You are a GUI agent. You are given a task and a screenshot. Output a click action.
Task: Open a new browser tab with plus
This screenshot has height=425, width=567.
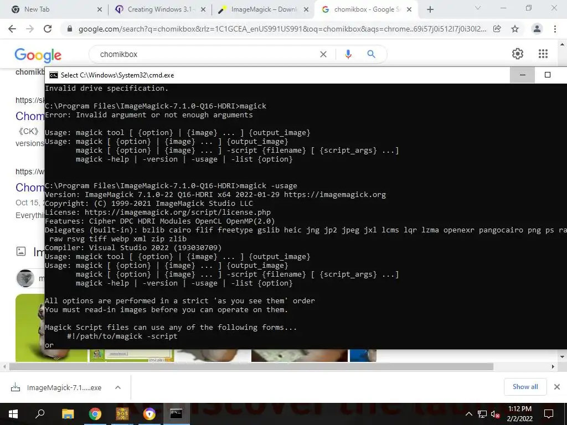430,9
